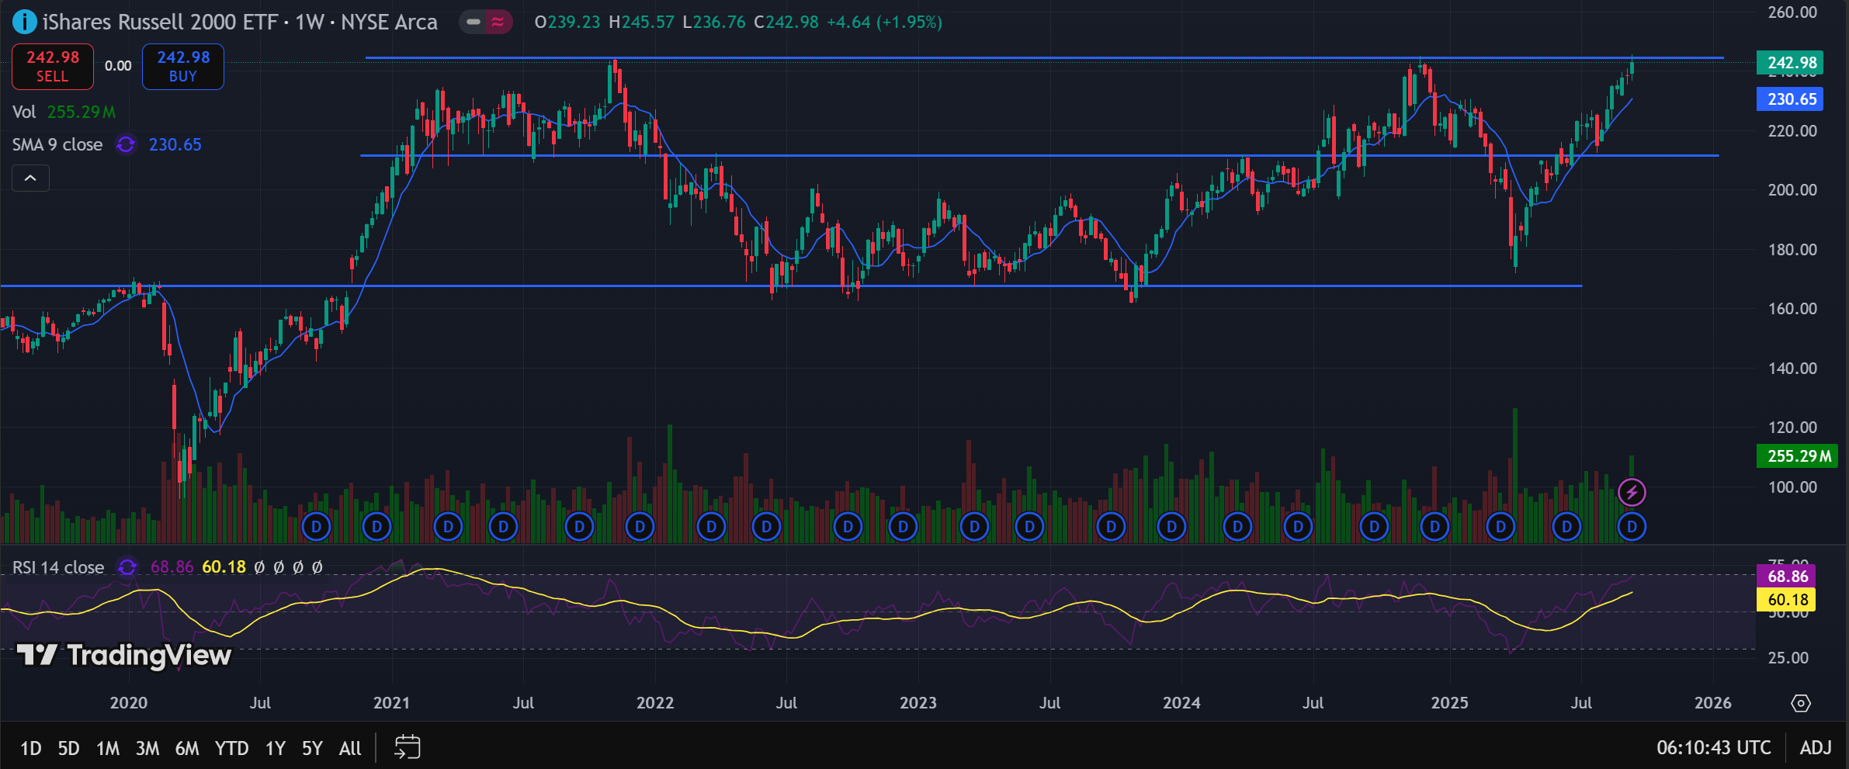Click the dividend D marker at 2021

coord(376,527)
